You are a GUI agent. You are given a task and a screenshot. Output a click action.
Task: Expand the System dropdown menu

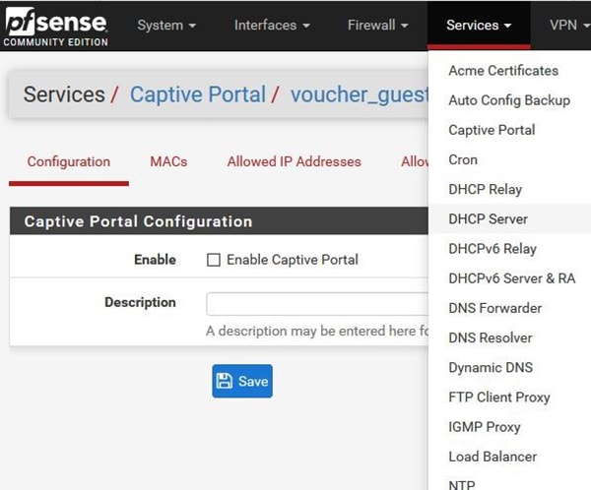pyautogui.click(x=165, y=25)
